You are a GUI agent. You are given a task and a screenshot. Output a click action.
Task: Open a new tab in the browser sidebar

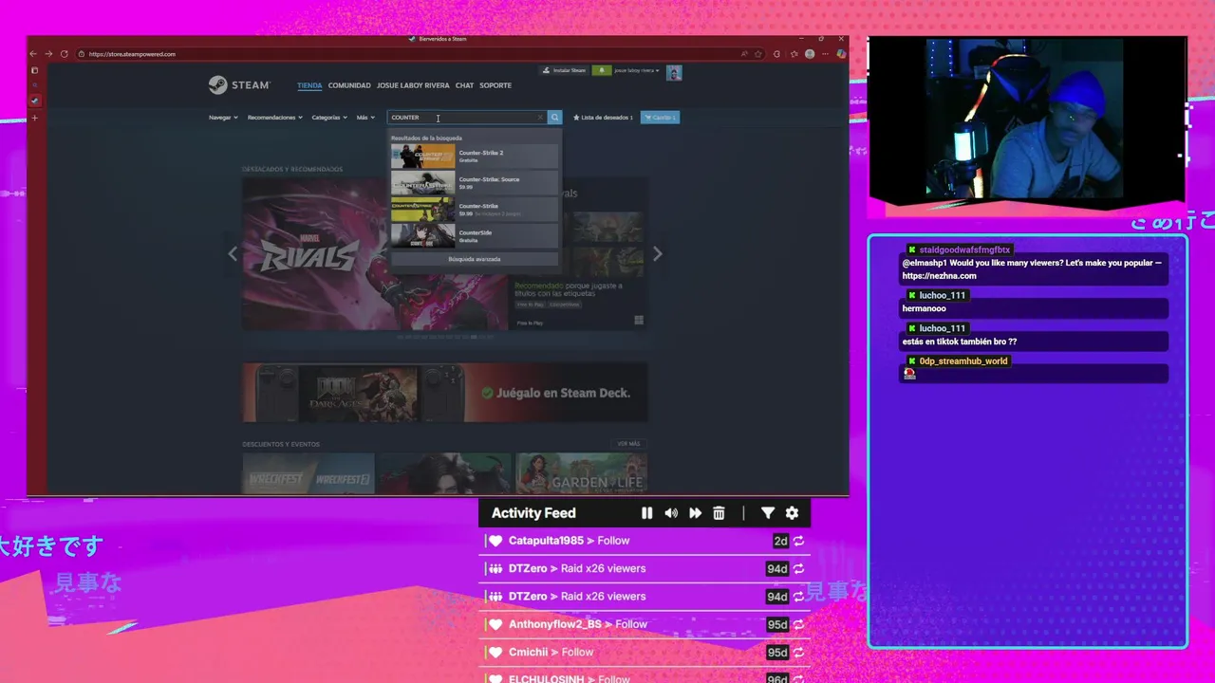coord(35,118)
